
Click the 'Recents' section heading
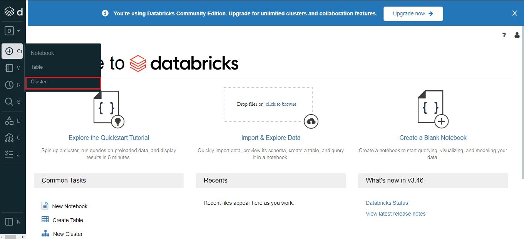(216, 180)
